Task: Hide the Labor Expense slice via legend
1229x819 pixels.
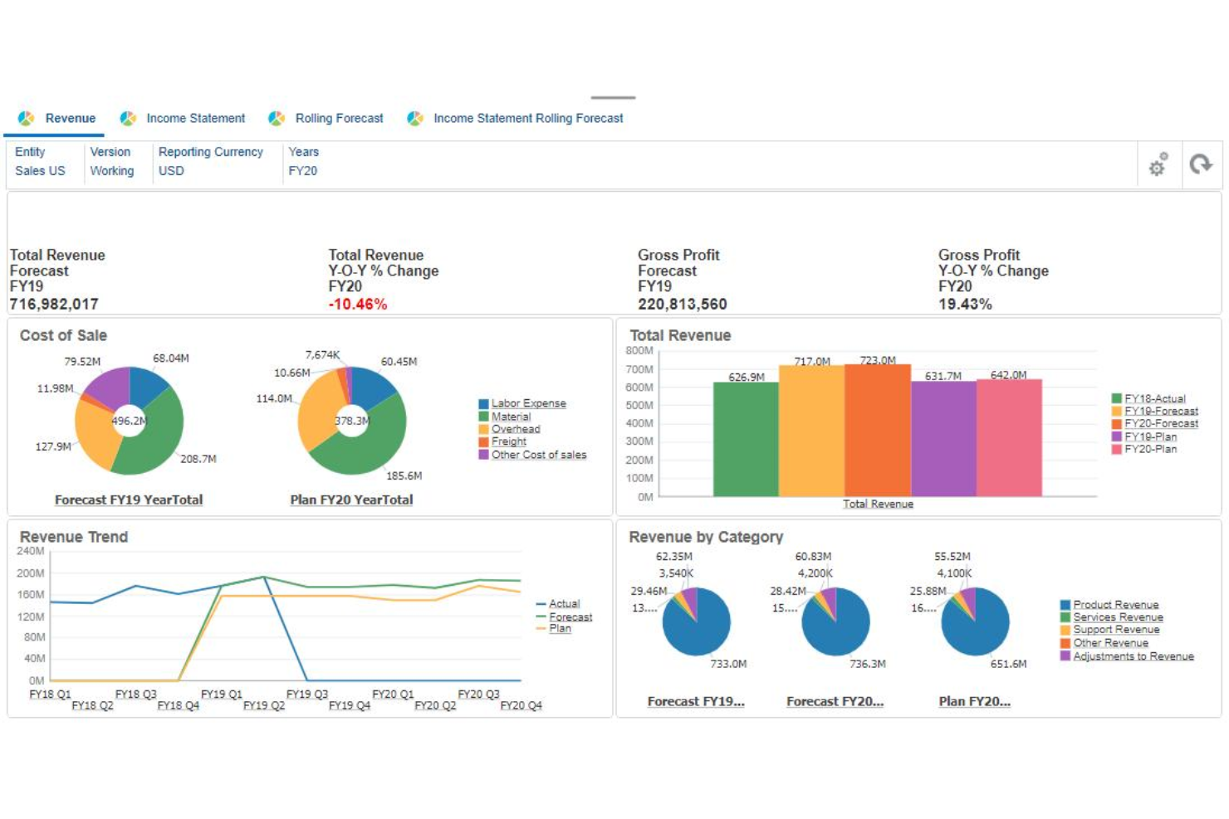Action: [529, 402]
